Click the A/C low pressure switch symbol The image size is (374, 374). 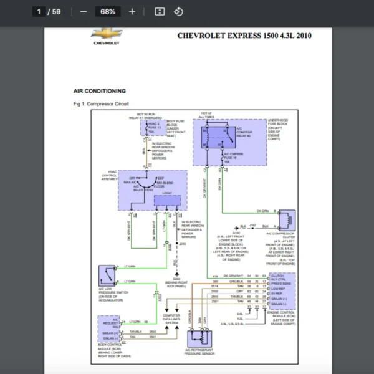point(108,275)
